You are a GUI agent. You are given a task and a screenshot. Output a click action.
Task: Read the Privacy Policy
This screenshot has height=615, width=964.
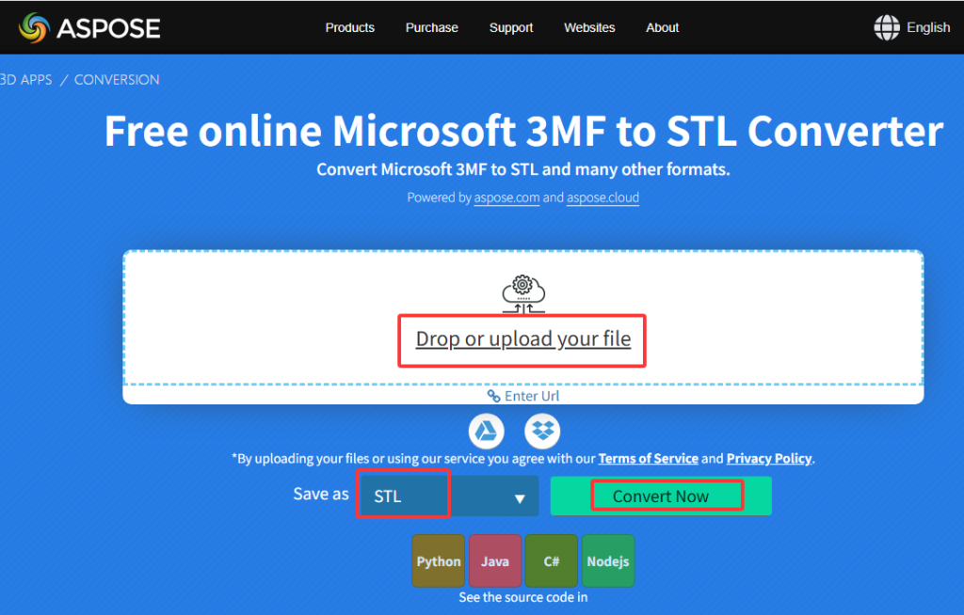[768, 458]
